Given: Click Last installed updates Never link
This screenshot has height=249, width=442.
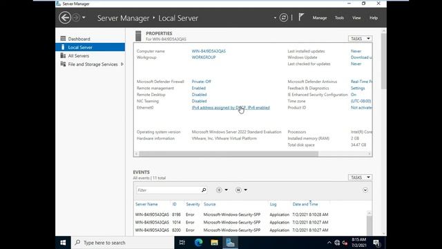Looking at the screenshot, I should click(356, 51).
